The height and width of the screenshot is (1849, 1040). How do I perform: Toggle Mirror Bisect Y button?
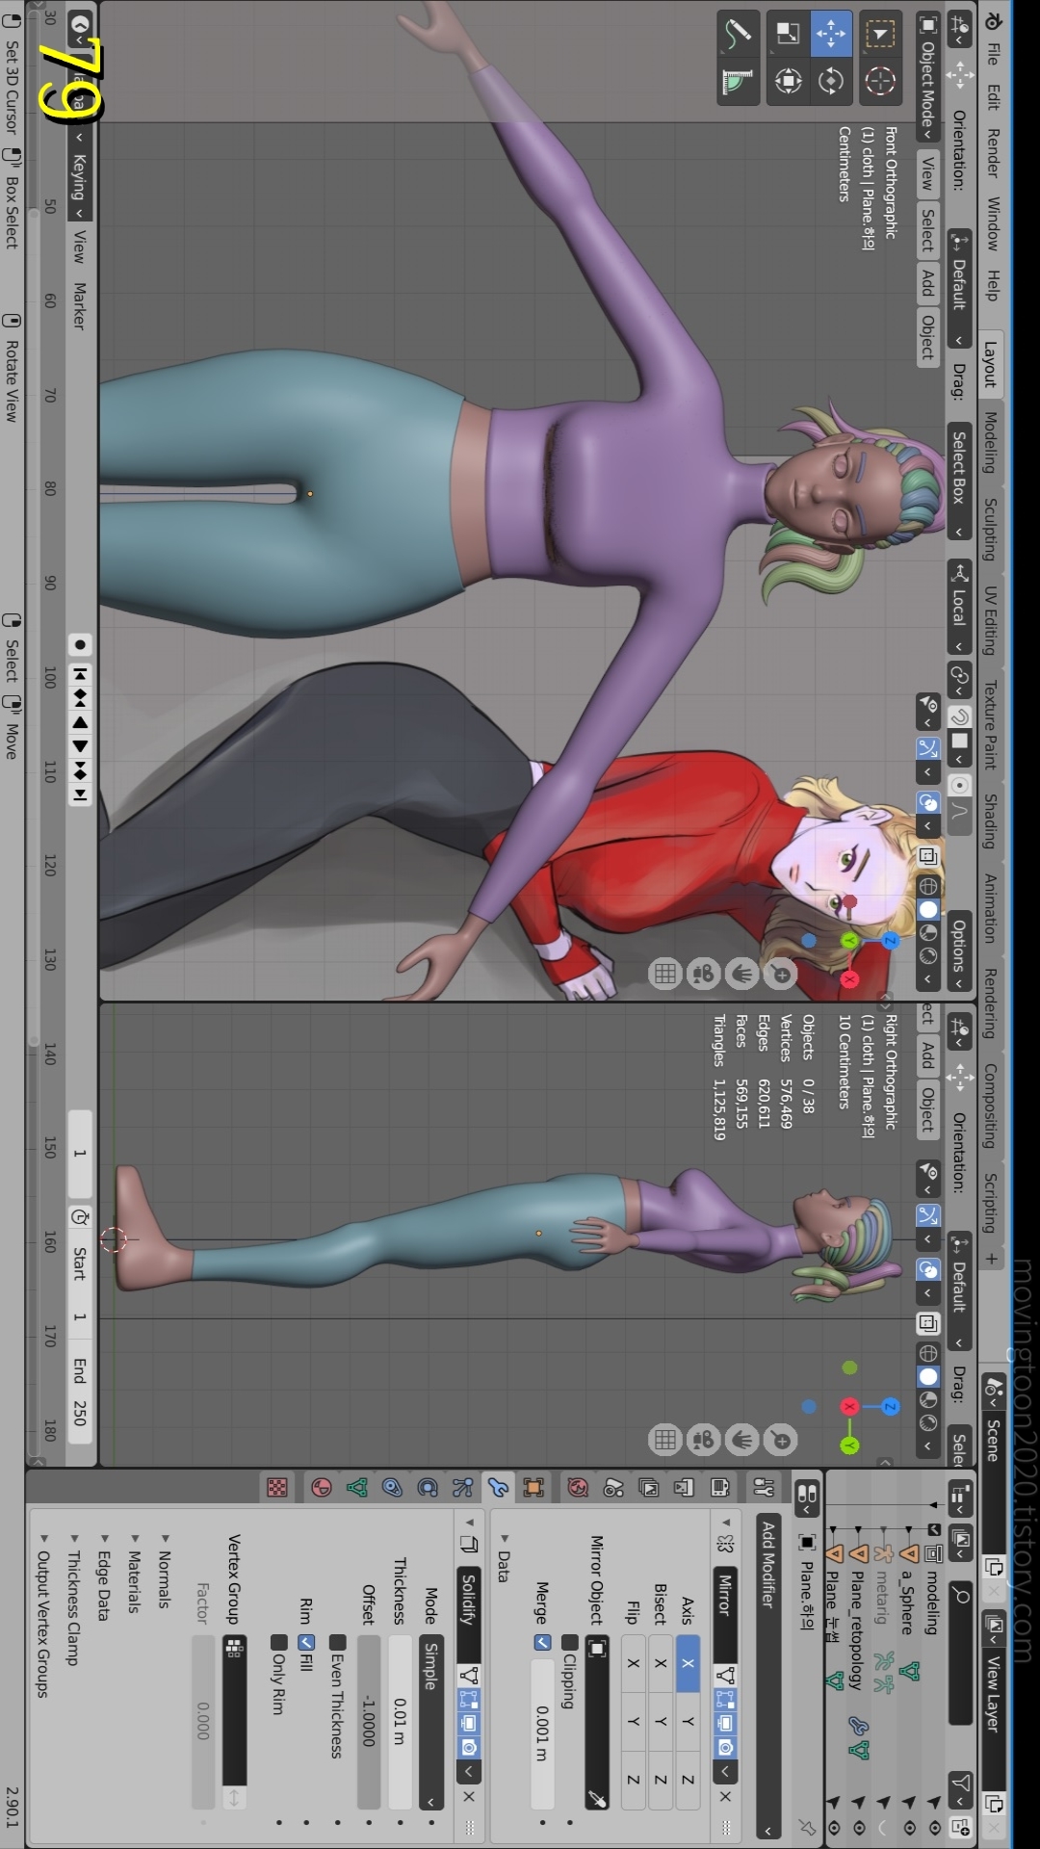661,1721
